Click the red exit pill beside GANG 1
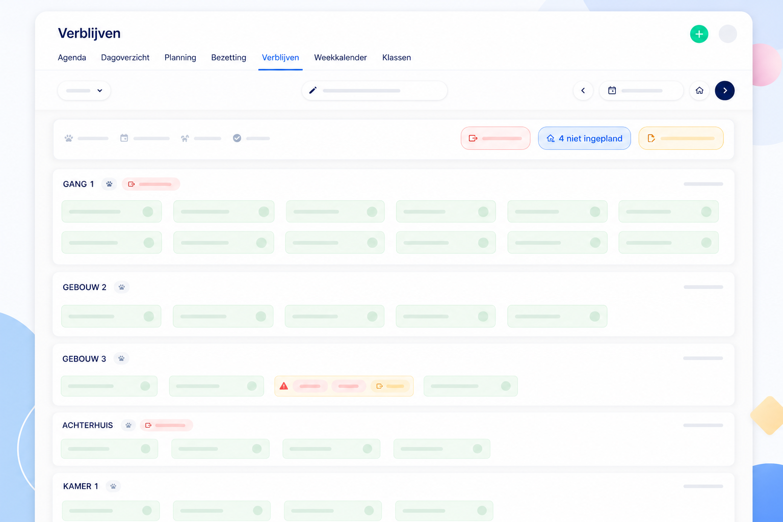783x522 pixels. (x=151, y=184)
